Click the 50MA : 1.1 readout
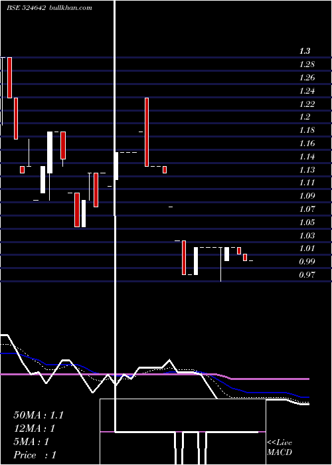The width and height of the screenshot is (332, 465). 39,415
